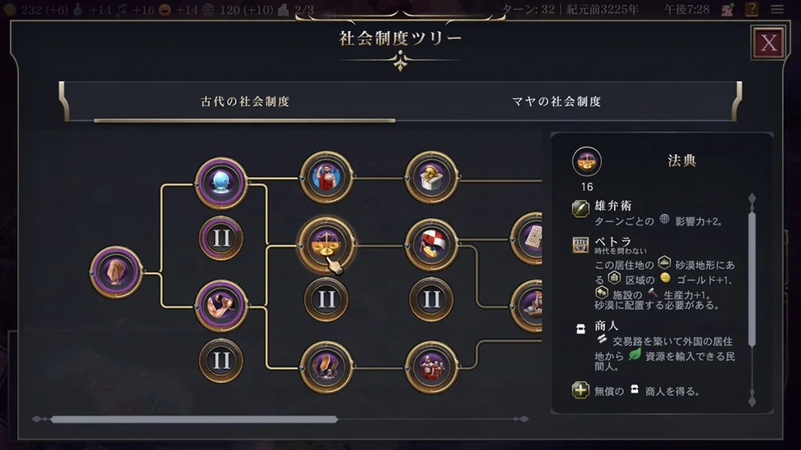Click the flexing arm civic node

click(x=221, y=305)
